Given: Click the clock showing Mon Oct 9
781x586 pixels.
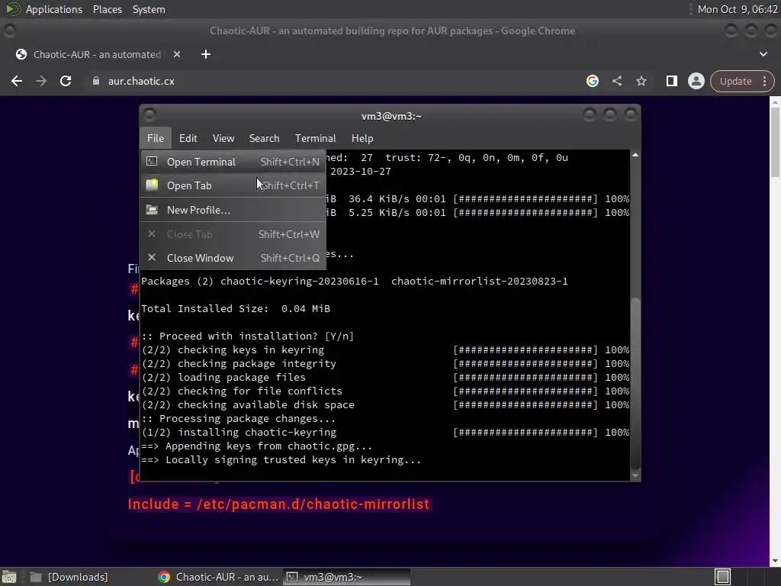Looking at the screenshot, I should pos(738,9).
